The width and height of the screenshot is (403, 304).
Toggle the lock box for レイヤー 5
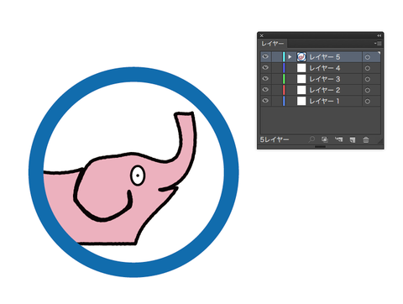pyautogui.click(x=276, y=57)
